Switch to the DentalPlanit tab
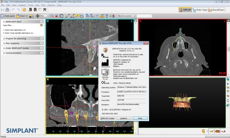The height and width of the screenshot is (138, 230). pos(217,10)
